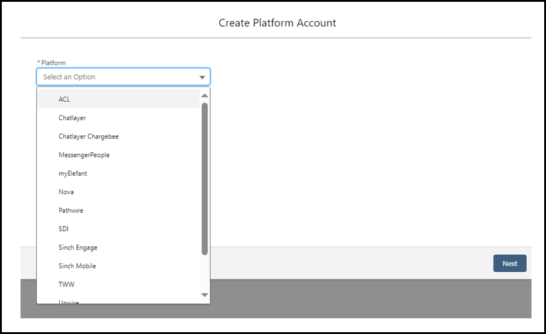Choose the Chatlayer option
Image resolution: width=546 pixels, height=334 pixels.
119,118
